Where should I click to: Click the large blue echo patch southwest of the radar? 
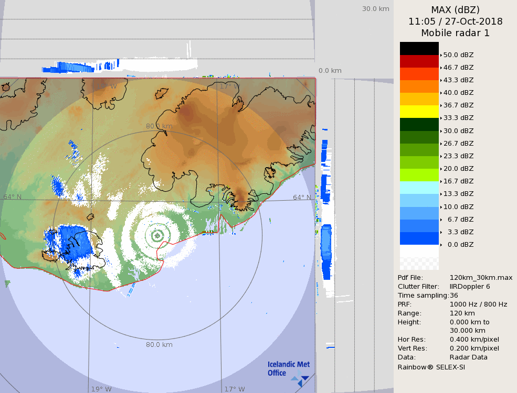[75, 242]
